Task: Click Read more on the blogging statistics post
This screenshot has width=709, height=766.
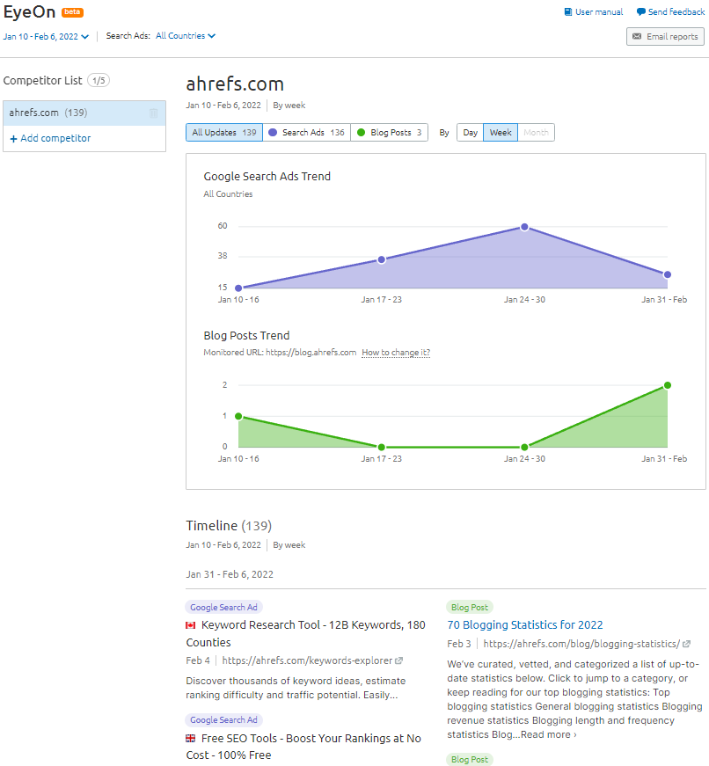Action: point(549,734)
